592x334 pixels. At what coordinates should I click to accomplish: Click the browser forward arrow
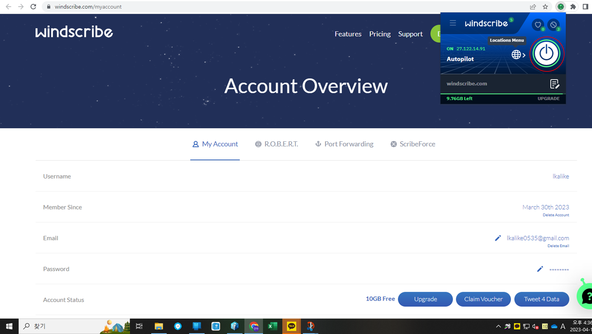pos(21,6)
